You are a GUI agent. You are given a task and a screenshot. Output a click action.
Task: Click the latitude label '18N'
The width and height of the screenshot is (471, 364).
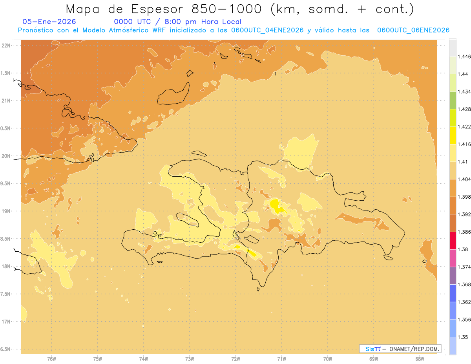coord(6,266)
